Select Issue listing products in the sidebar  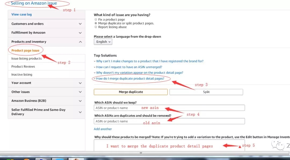click(26, 59)
